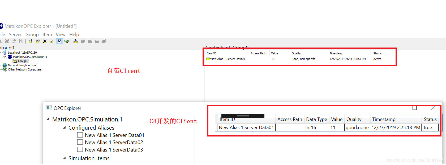Sort by Access Path in MatrikonOPC list

click(258, 53)
